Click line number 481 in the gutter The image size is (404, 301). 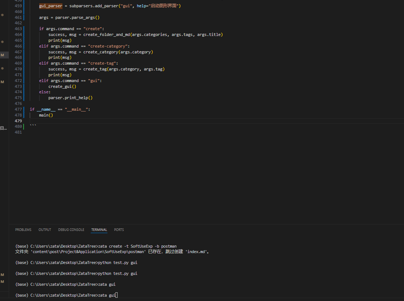click(x=18, y=132)
